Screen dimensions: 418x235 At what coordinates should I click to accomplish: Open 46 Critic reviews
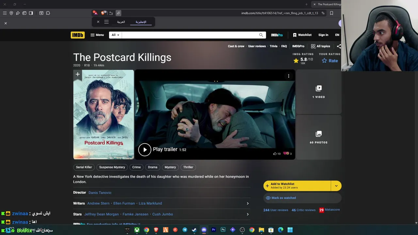(x=304, y=210)
